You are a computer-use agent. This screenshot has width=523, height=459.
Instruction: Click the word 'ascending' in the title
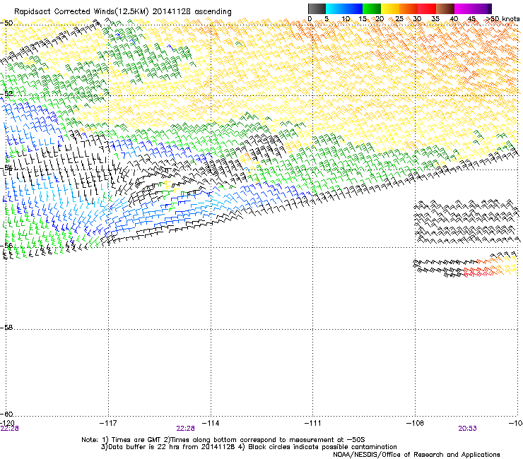click(213, 12)
